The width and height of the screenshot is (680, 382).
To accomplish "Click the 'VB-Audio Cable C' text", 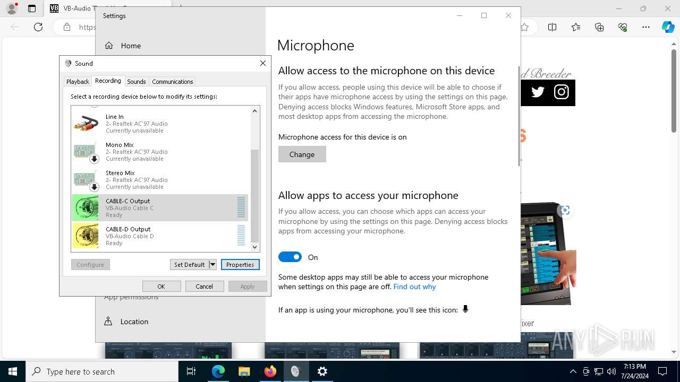I will [130, 208].
